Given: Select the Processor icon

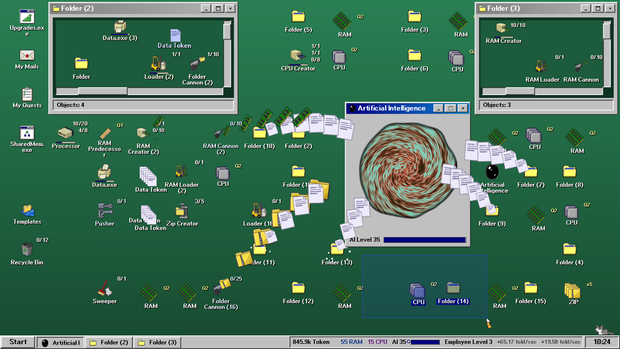Looking at the screenshot, I should tap(66, 133).
